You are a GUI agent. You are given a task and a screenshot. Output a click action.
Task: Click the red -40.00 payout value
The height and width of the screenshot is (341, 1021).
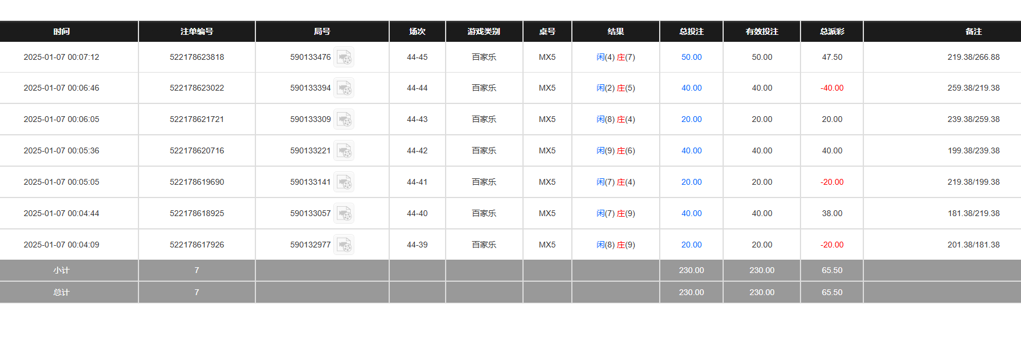pos(832,88)
